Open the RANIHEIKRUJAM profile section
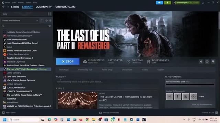Image resolution: width=220 pixels, height=123 pixels. pyautogui.click(x=65, y=7)
